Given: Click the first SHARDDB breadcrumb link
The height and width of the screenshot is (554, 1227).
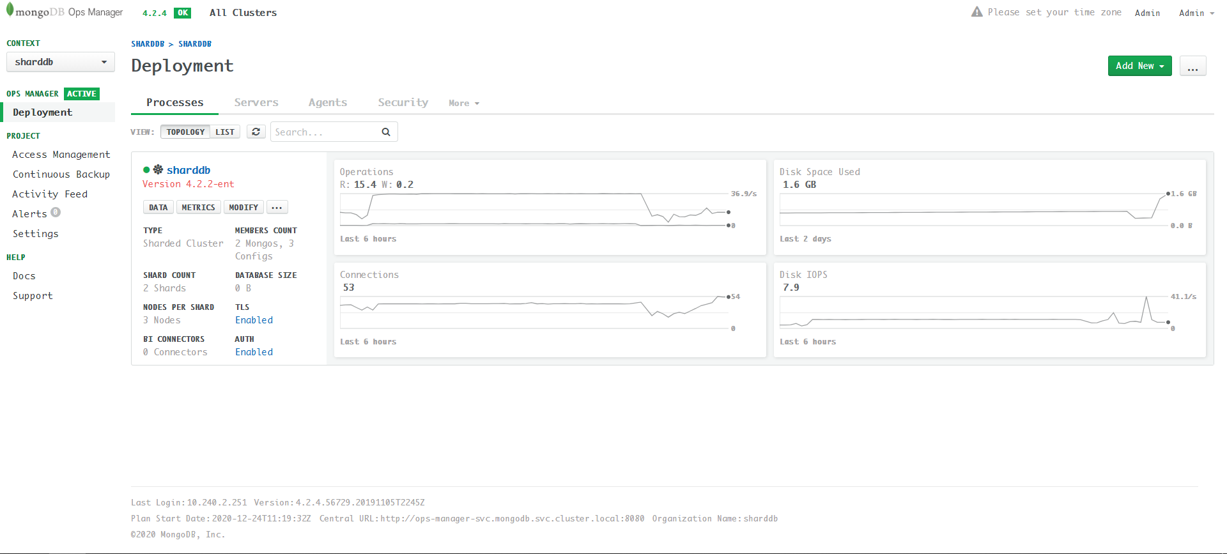Looking at the screenshot, I should click(148, 44).
